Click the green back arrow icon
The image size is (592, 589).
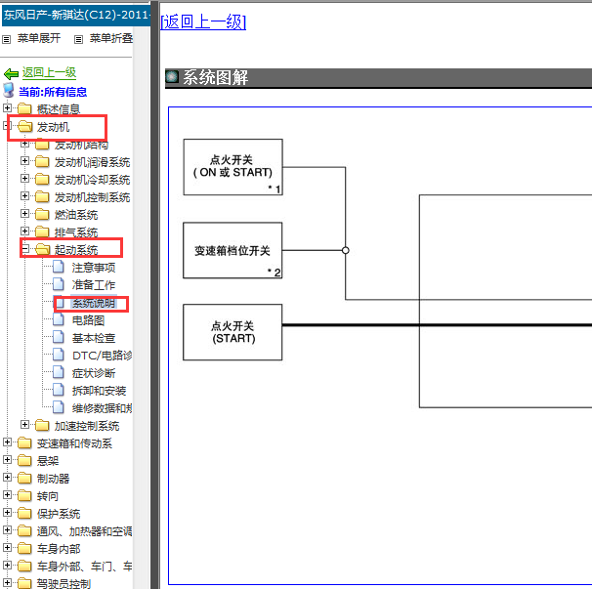(11, 73)
